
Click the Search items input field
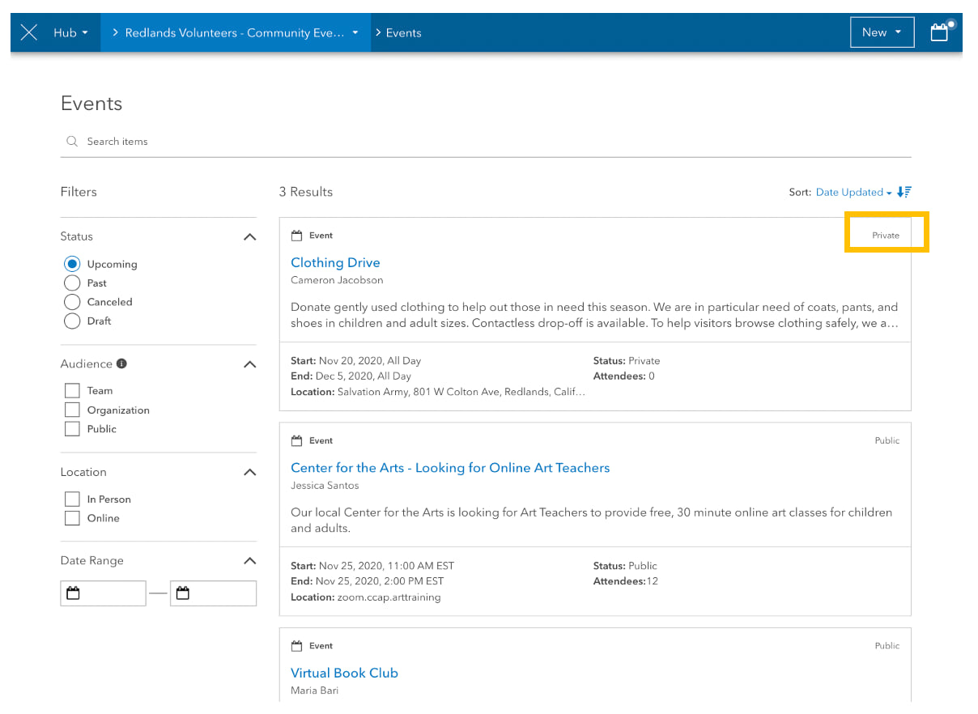click(486, 142)
